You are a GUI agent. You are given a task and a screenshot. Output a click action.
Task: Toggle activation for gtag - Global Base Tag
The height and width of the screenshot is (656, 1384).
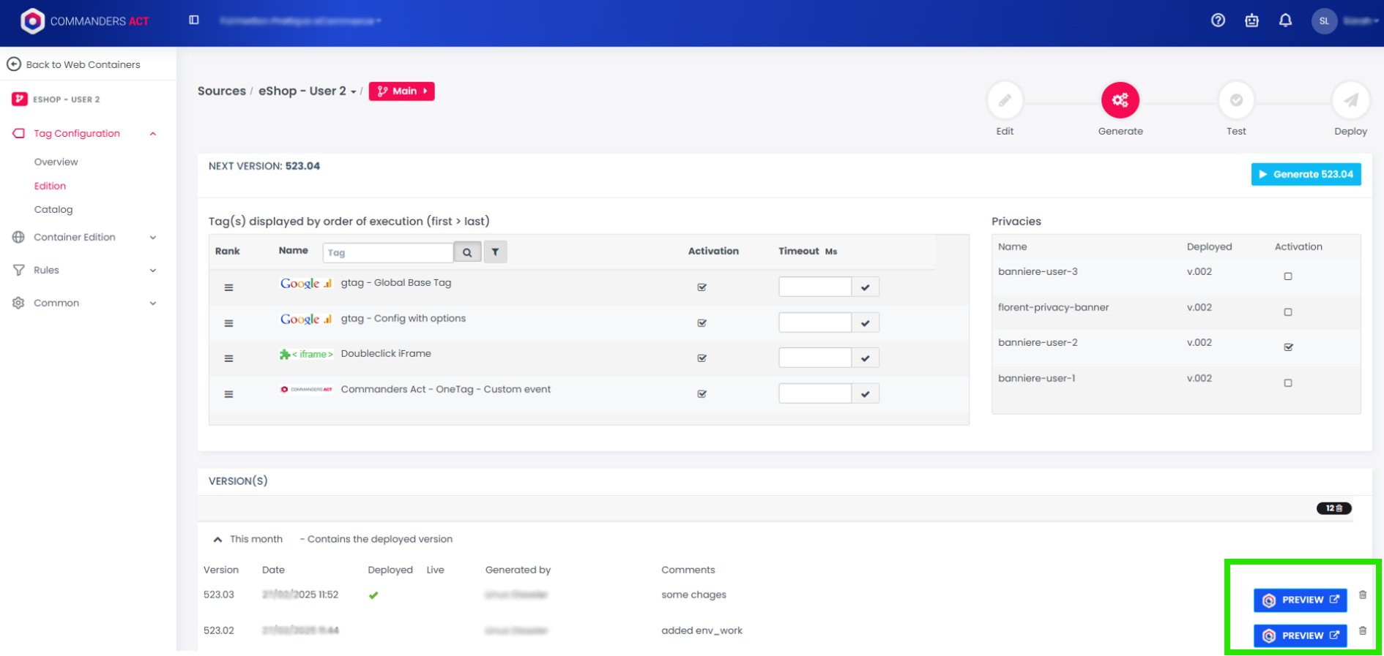click(702, 287)
